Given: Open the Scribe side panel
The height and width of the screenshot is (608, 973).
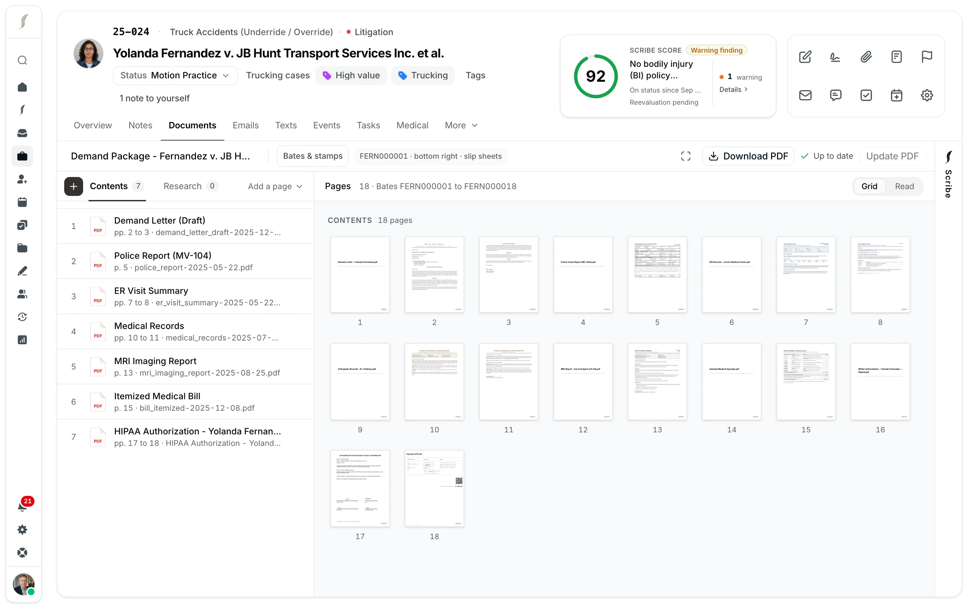Looking at the screenshot, I should pyautogui.click(x=948, y=175).
